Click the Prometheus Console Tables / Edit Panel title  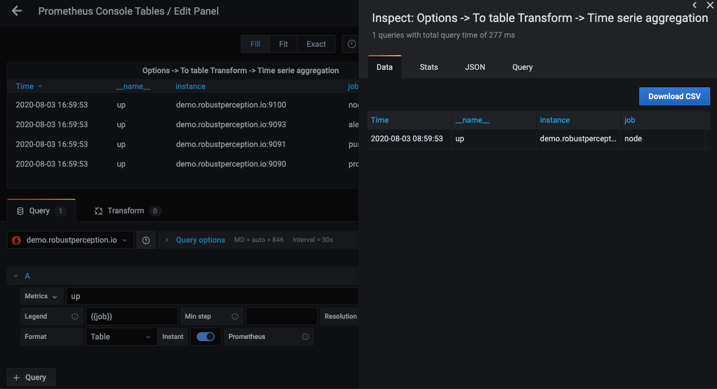click(129, 11)
